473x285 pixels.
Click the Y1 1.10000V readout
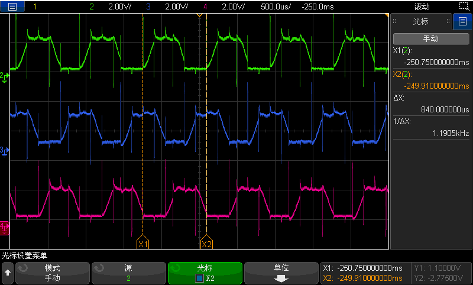(x=438, y=268)
